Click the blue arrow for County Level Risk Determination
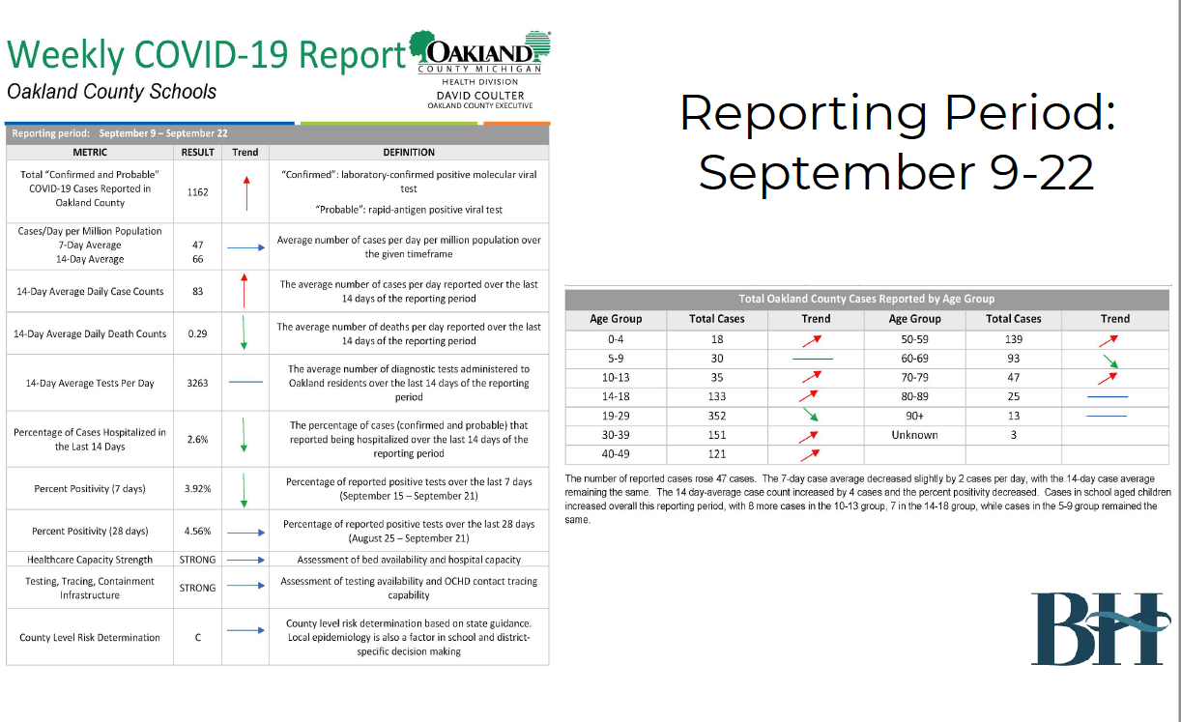Image resolution: width=1181 pixels, height=722 pixels. 245,630
